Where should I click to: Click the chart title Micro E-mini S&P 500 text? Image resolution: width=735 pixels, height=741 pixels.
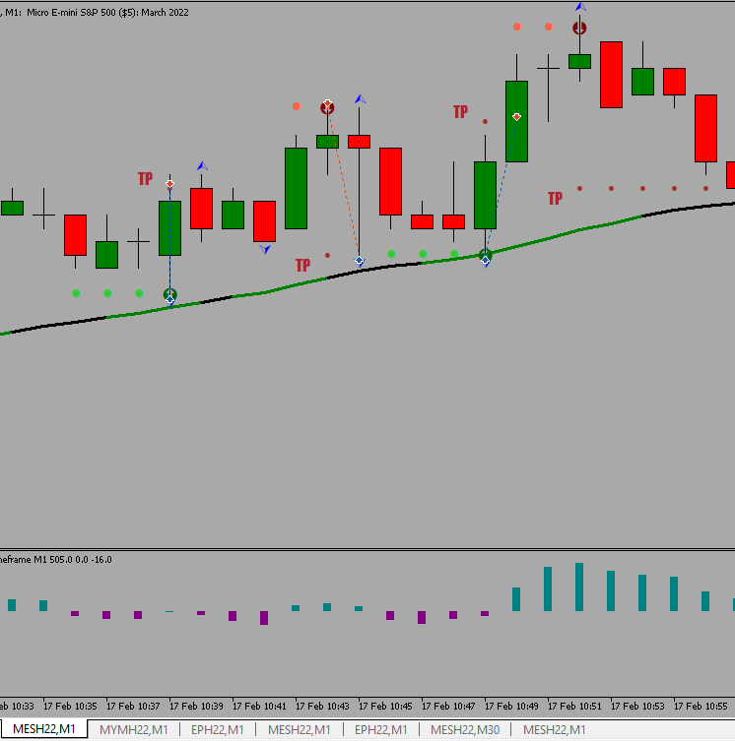coord(107,13)
